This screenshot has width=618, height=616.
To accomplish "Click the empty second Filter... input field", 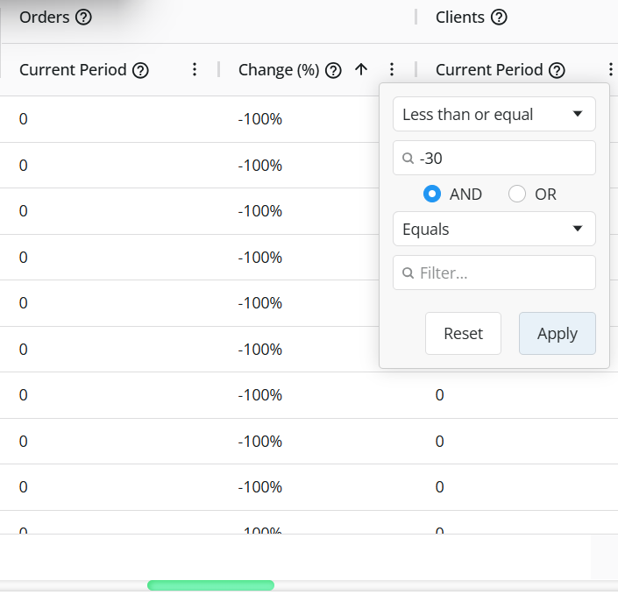I will 500,273.
